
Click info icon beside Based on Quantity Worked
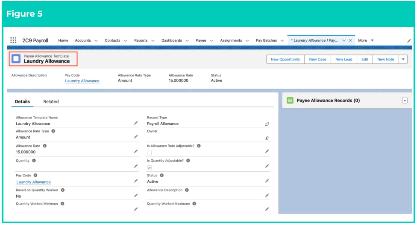pos(63,190)
